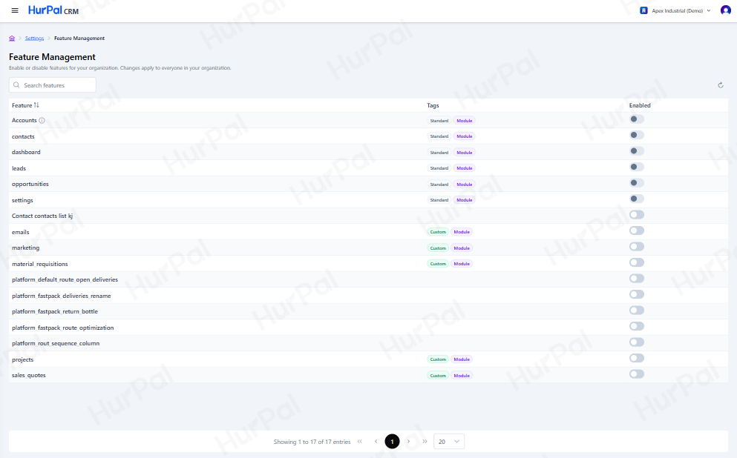Open the user profile avatar
Viewport: 737px width, 458px height.
[x=726, y=10]
